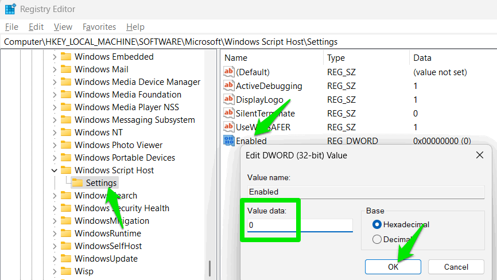Select the WindowsUpdate folder icon
Viewport: 497px width, 280px height.
pos(66,258)
